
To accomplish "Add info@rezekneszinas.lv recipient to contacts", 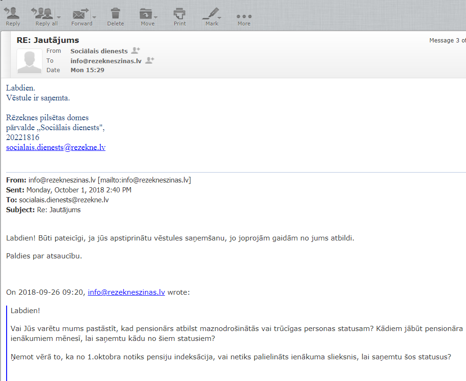I will click(x=150, y=60).
